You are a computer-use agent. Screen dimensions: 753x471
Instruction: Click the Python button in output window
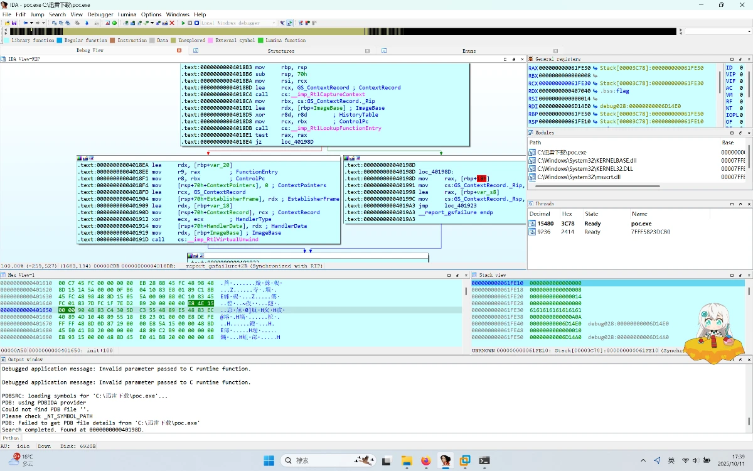(11, 438)
